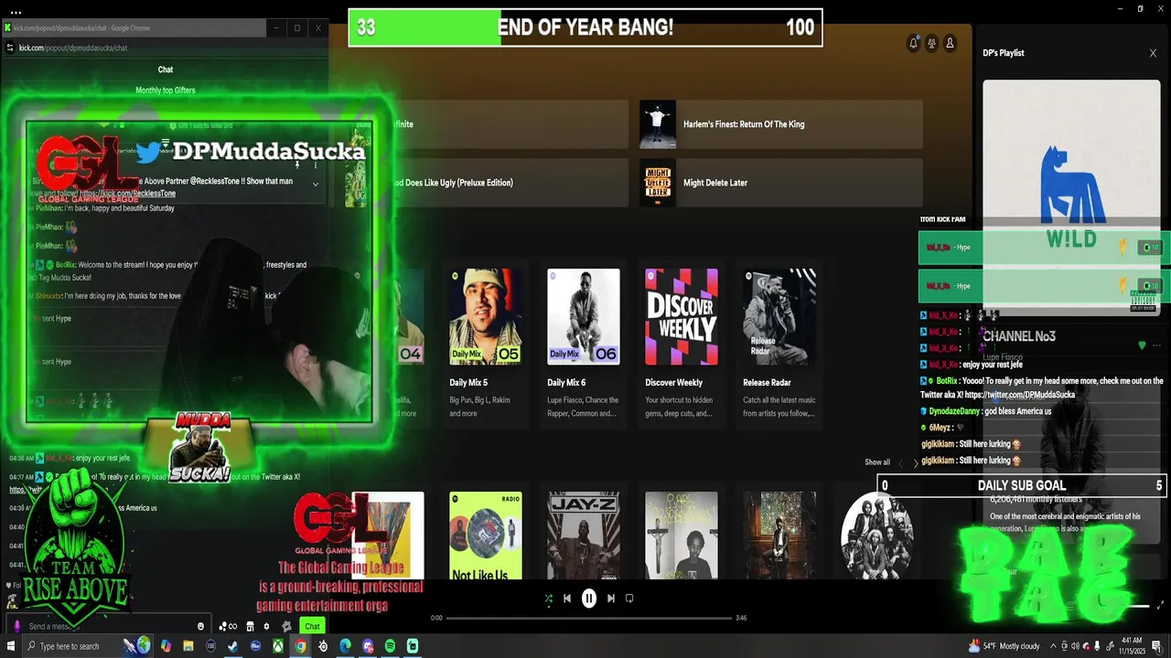Image resolution: width=1171 pixels, height=658 pixels.
Task: Switch to Google Chrome in the taskbar
Action: click(x=300, y=646)
